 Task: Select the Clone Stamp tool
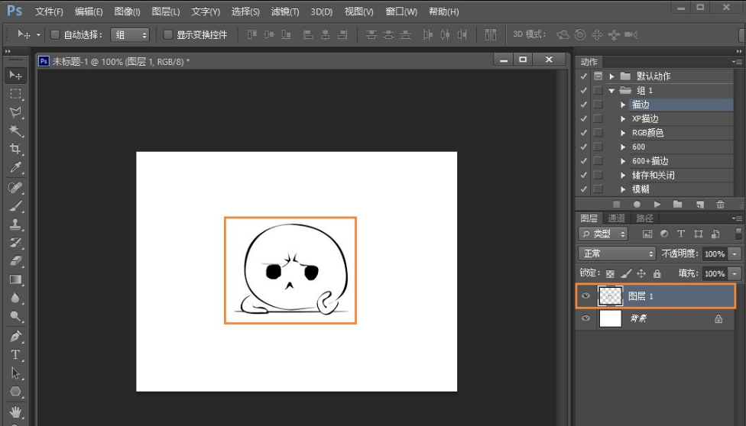pyautogui.click(x=15, y=224)
